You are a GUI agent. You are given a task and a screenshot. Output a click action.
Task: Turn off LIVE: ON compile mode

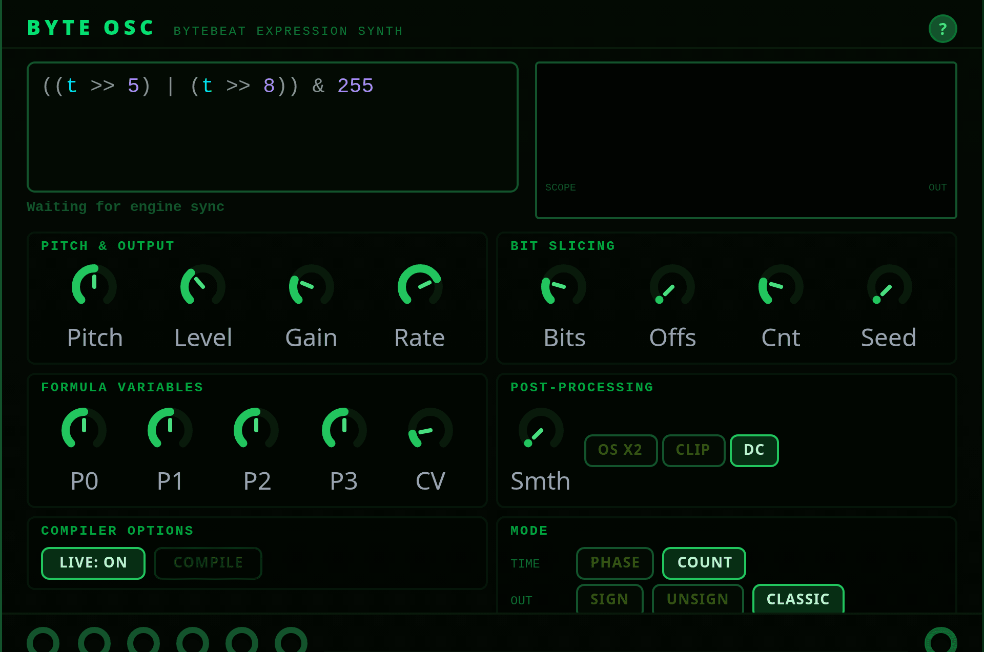(93, 563)
